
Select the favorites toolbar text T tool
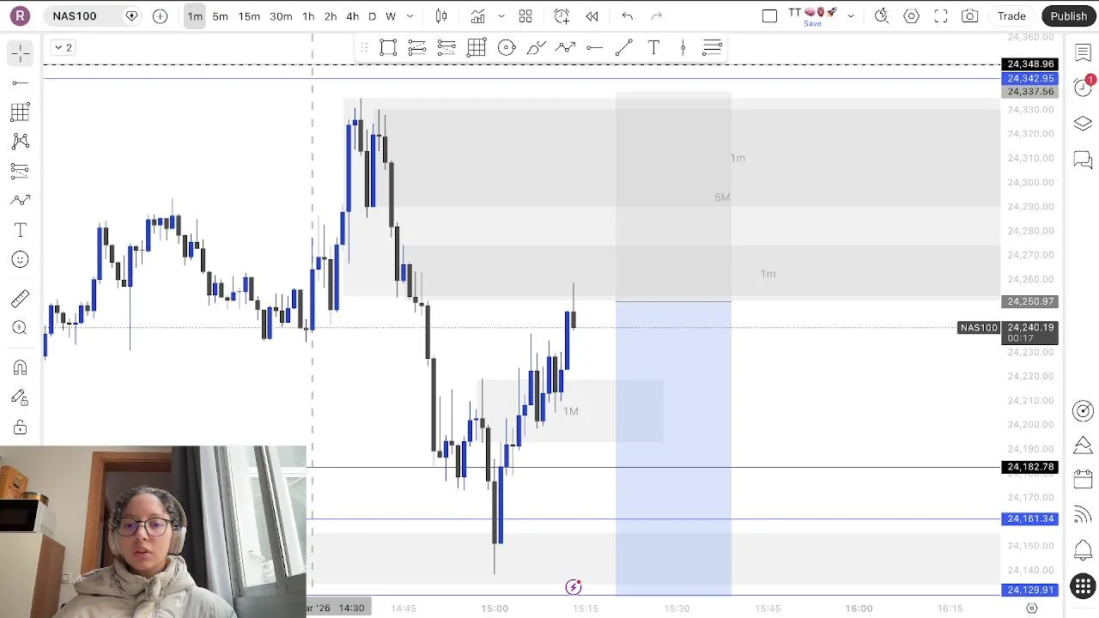pyautogui.click(x=653, y=48)
